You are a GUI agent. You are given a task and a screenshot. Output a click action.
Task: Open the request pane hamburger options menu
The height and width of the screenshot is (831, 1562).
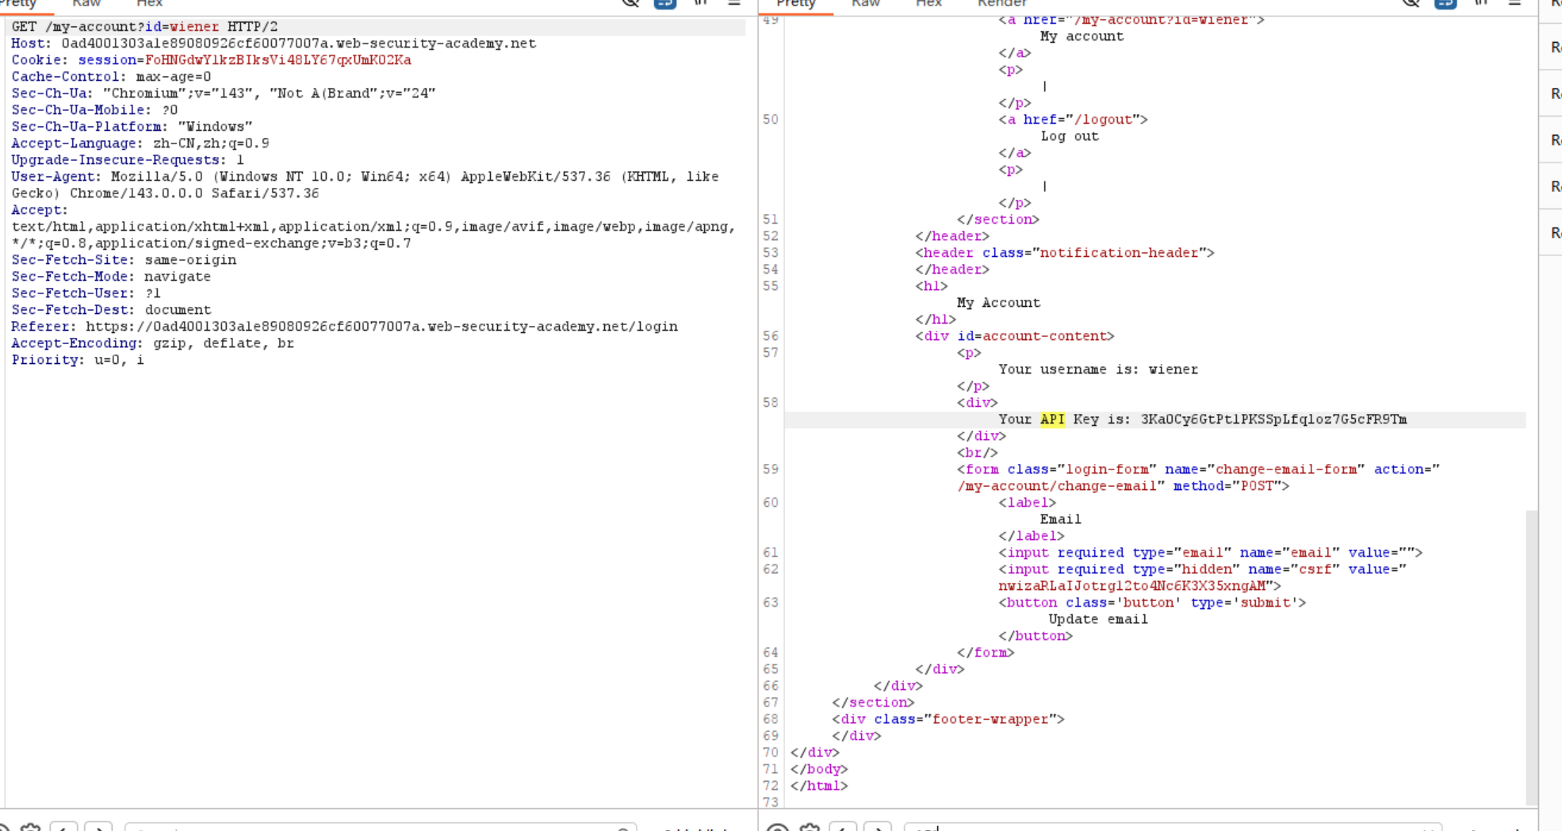[734, 3]
